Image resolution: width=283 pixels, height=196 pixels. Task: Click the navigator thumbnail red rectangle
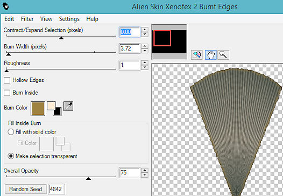tap(162, 38)
